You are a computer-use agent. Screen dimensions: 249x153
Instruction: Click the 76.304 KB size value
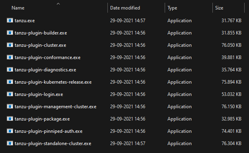click(x=231, y=143)
